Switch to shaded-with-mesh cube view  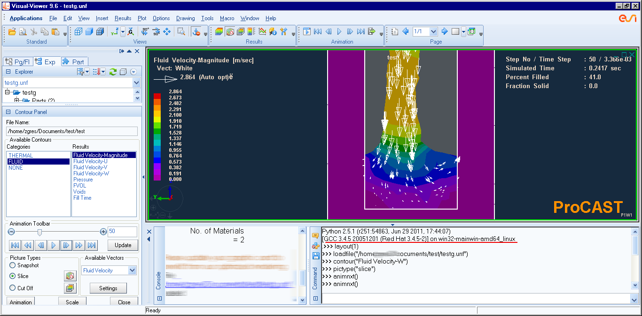coord(100,32)
